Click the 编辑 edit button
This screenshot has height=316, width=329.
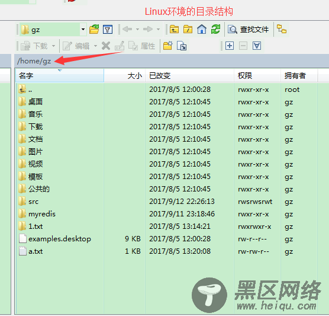(x=76, y=46)
